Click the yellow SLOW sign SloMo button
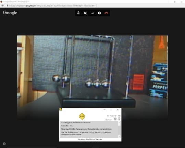The height and width of the screenshot is (148, 185). [82, 116]
